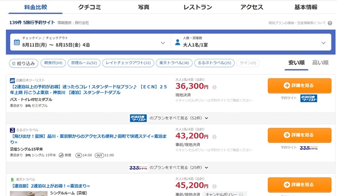Click the person icon for guest count
337x196 pixels.
177,42
